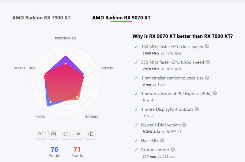This screenshot has width=245, height=162.
Task: Click the ports connector icon button
Action: point(78,134)
